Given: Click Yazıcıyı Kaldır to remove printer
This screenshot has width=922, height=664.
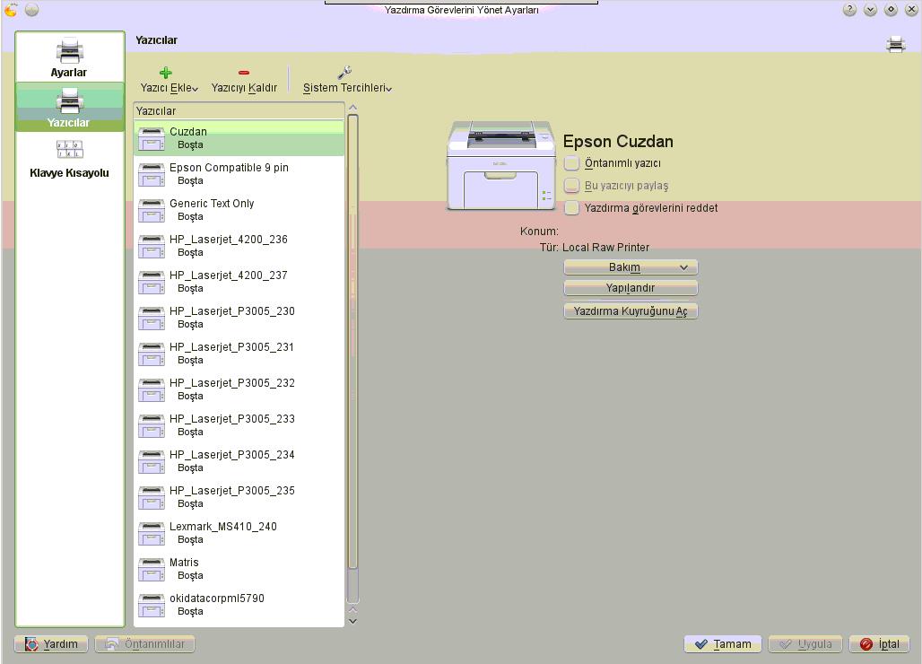Looking at the screenshot, I should click(x=244, y=81).
